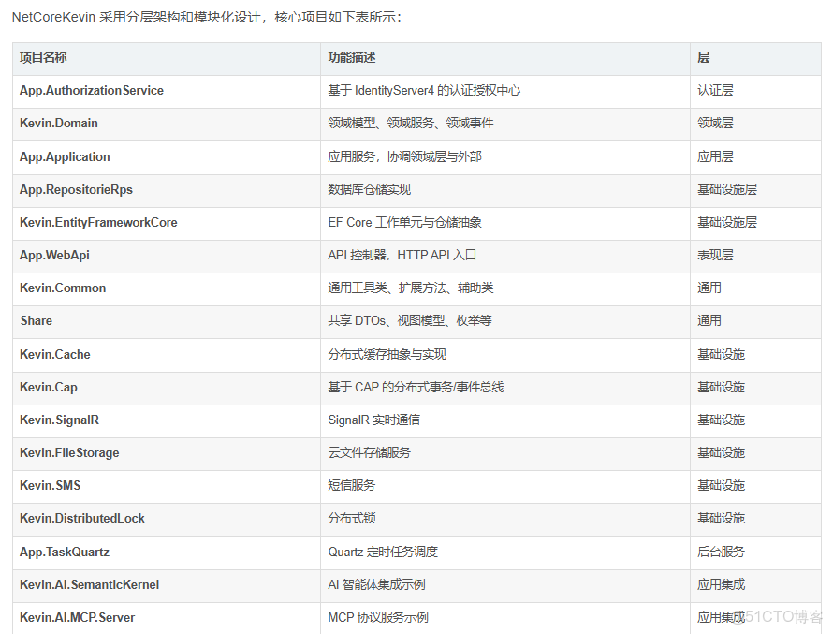833x634 pixels.
Task: Click the Kevin.Domain row
Action: (59, 124)
